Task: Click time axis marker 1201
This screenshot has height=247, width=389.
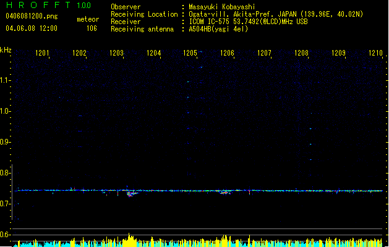Action: click(x=42, y=53)
